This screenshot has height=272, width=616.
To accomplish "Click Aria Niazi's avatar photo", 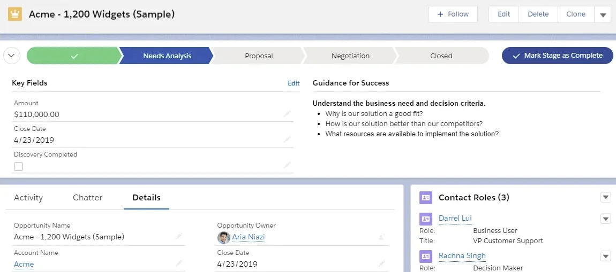I will [223, 237].
